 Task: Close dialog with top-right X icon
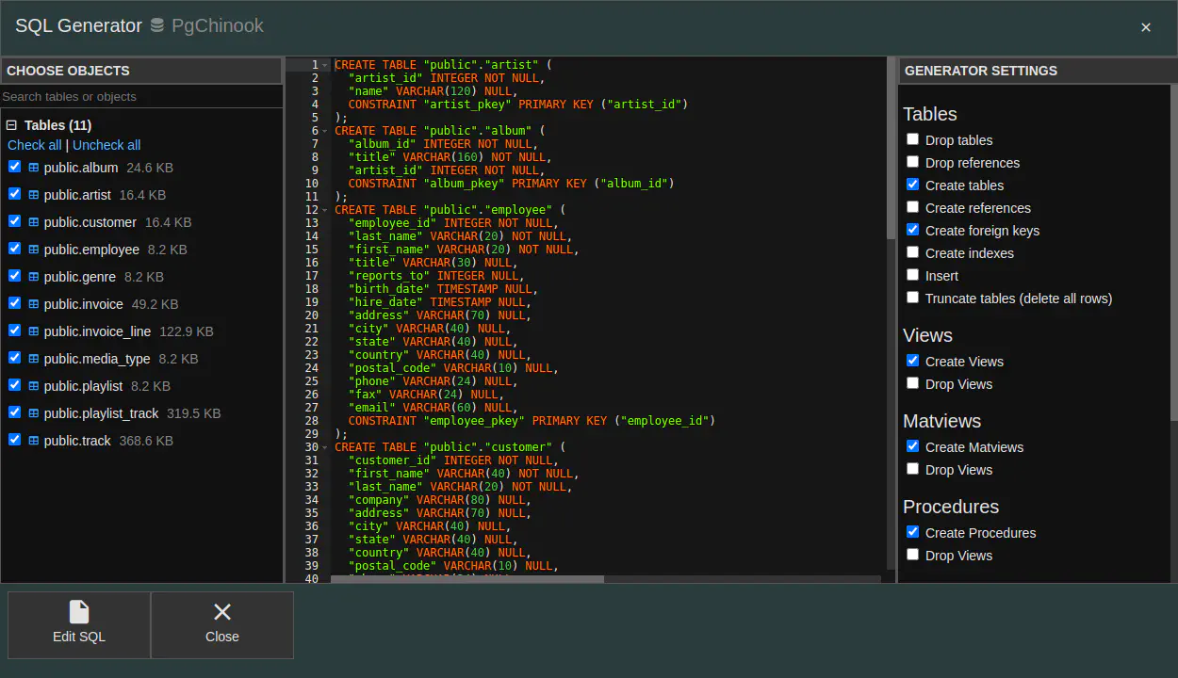pyautogui.click(x=1146, y=27)
